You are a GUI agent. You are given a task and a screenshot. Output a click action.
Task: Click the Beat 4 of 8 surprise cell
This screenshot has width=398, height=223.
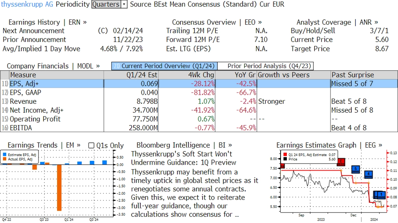[364, 128]
